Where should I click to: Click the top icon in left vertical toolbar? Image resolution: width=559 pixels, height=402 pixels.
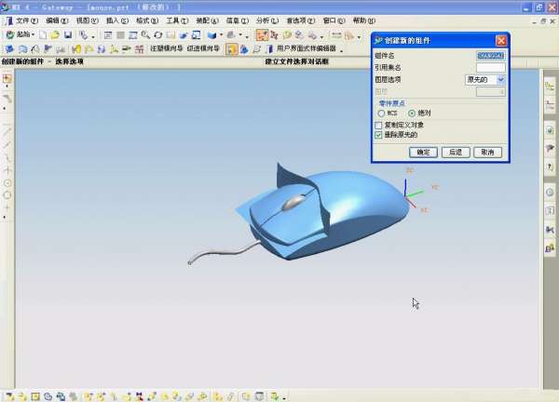click(x=7, y=79)
